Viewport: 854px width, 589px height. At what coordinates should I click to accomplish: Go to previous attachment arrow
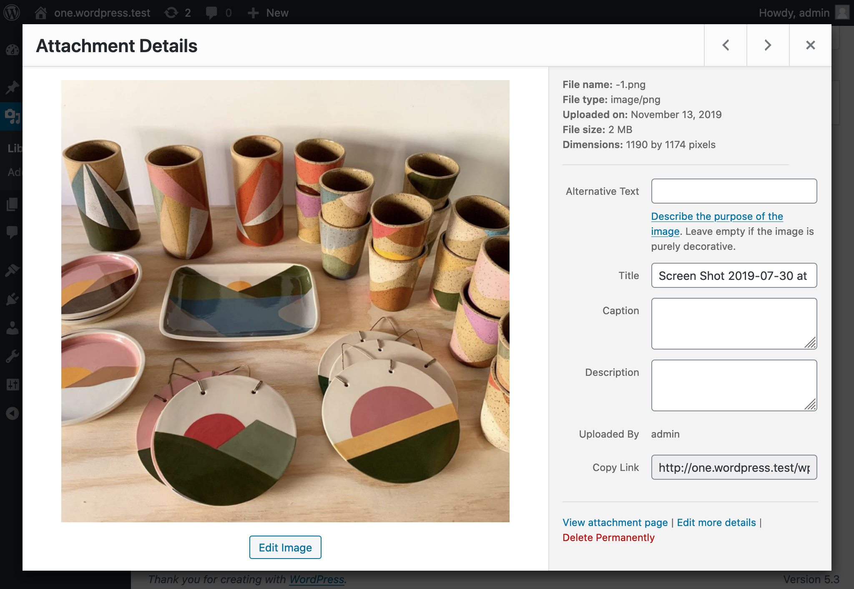click(726, 45)
